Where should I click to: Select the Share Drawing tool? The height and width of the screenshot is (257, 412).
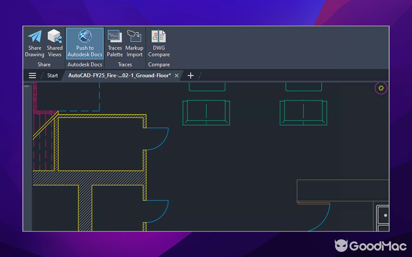tap(34, 43)
